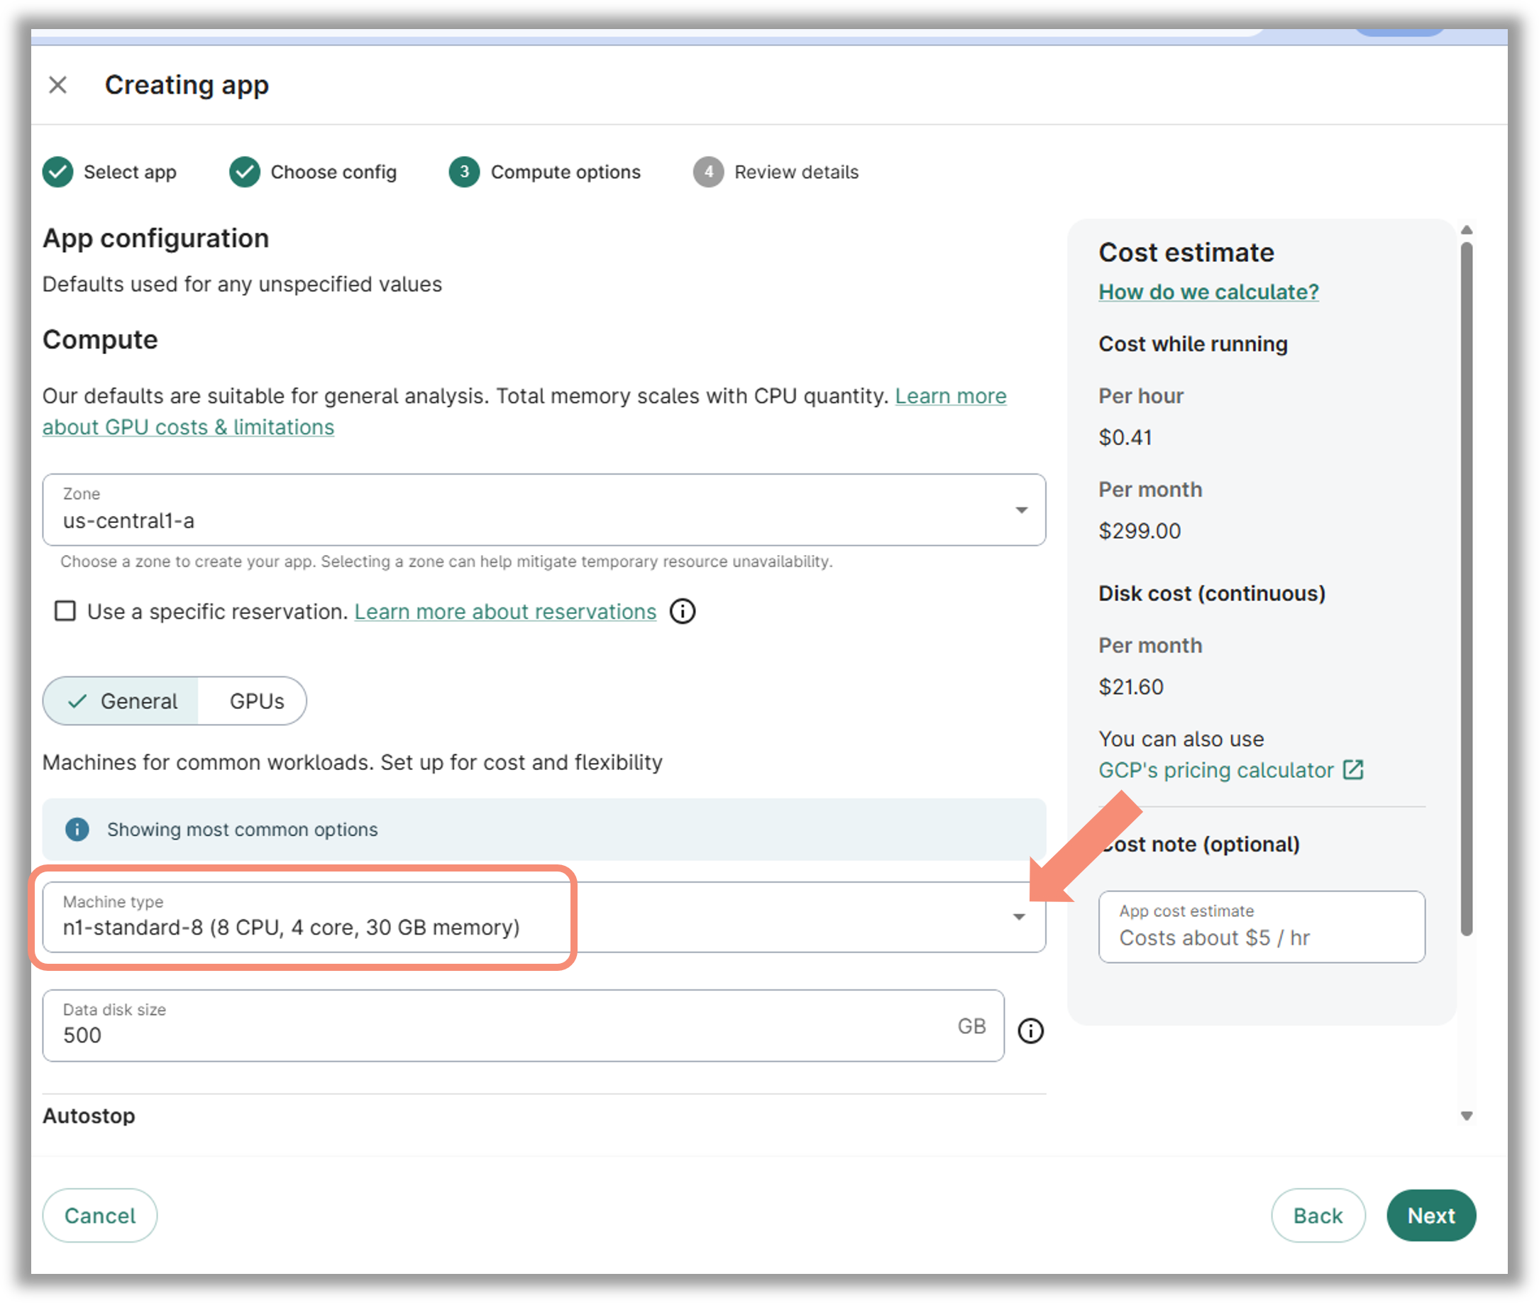Click the reservation info icon

click(683, 612)
